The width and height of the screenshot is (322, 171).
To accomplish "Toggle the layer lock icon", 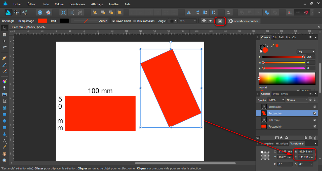I will point(314,100).
